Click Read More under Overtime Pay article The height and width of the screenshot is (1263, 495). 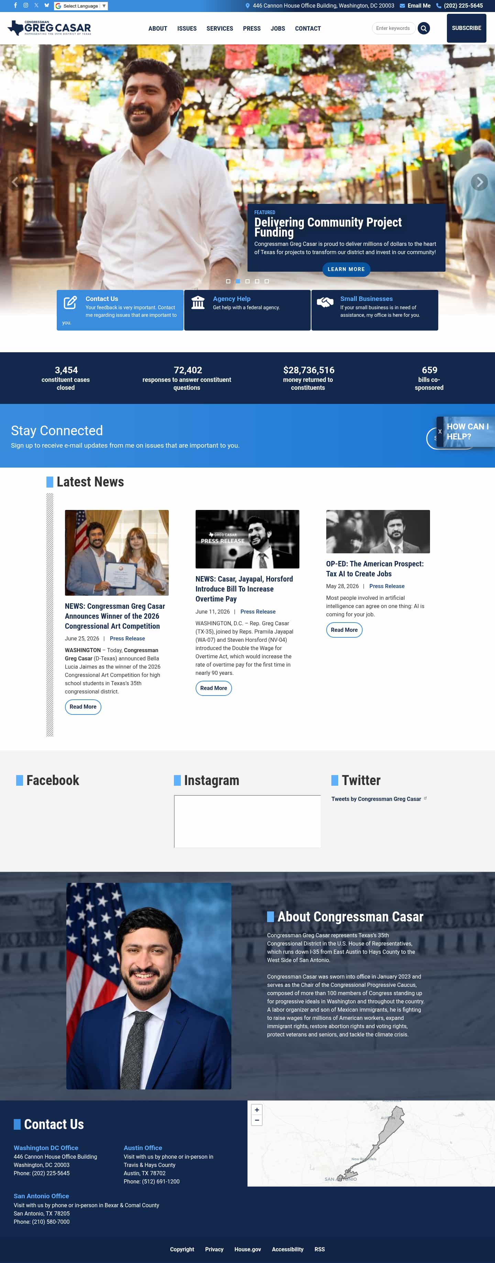pyautogui.click(x=213, y=688)
